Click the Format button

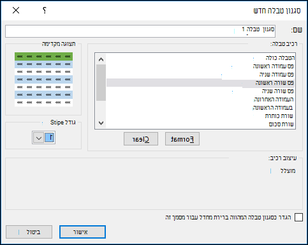pyautogui.click(x=182, y=139)
